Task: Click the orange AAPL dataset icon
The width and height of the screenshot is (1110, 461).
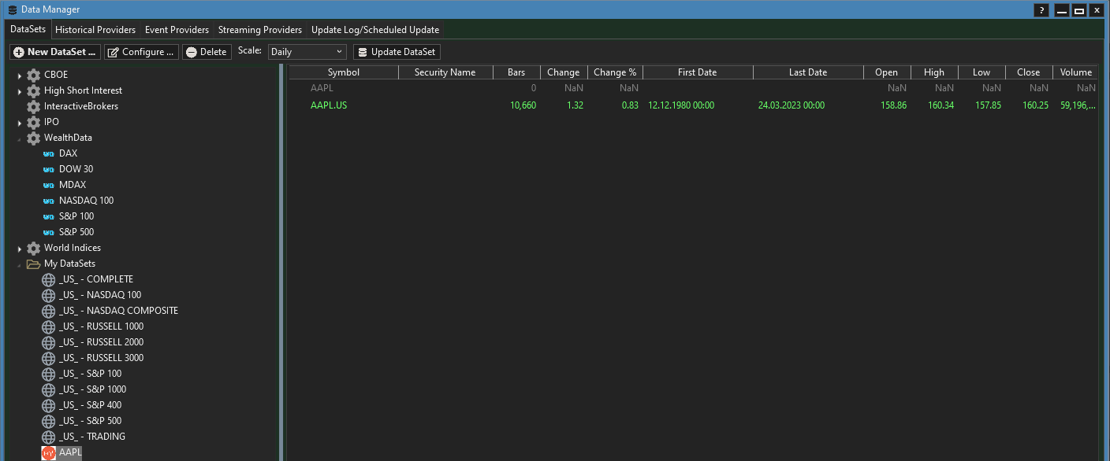Action: tap(48, 452)
